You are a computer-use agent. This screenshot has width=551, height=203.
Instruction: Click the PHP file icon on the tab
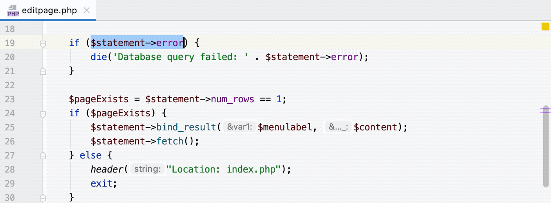pos(13,11)
